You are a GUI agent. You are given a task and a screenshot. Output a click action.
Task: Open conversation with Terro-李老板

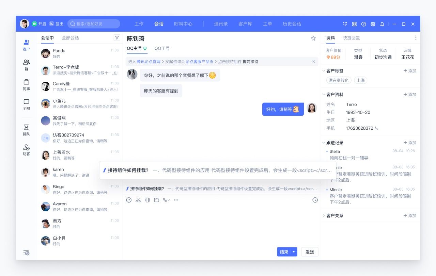click(x=80, y=70)
